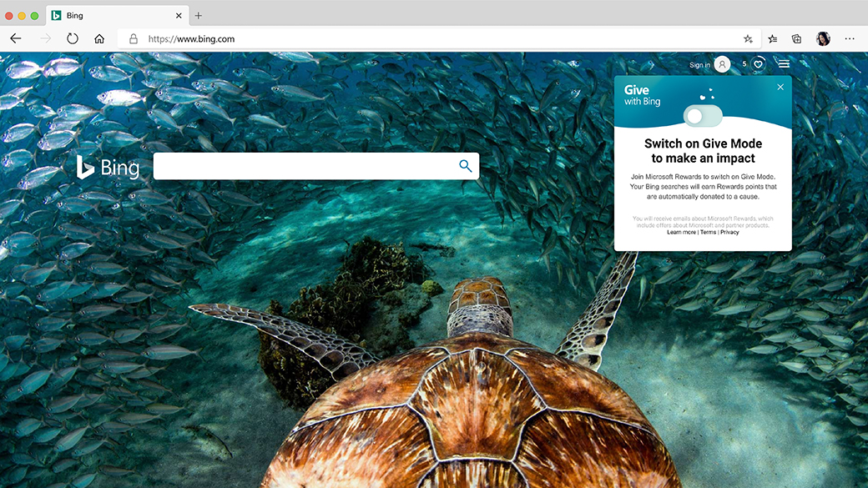868x488 pixels.
Task: Open the browser profile avatar
Action: 823,38
